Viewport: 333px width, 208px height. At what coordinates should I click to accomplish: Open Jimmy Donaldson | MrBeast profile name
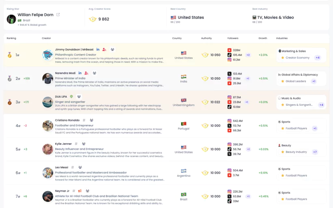[74, 49]
